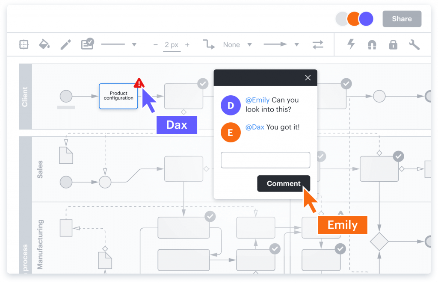Select the pencil drawing tool
Viewport: 438px width, 283px height.
[65, 44]
